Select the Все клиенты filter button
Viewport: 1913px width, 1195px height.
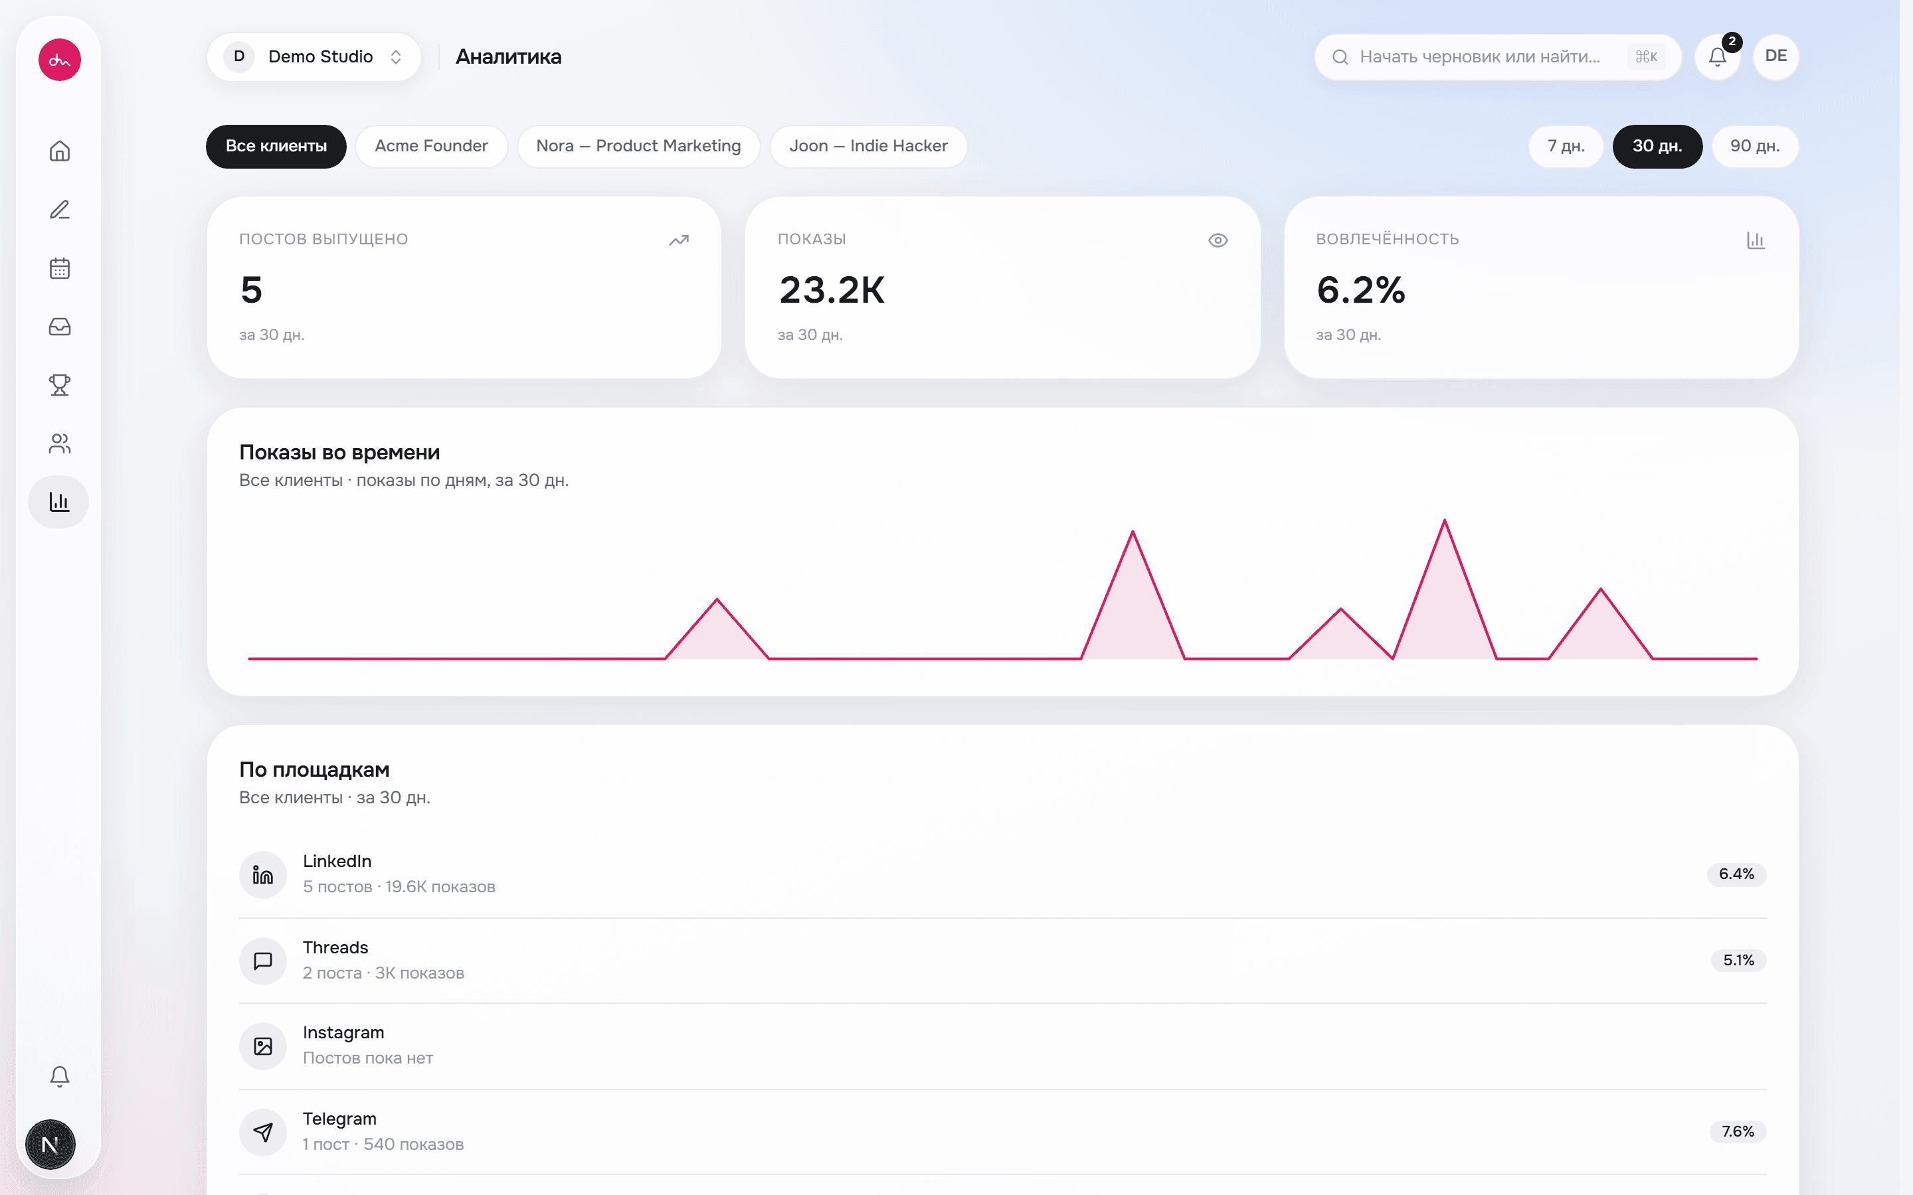(276, 146)
